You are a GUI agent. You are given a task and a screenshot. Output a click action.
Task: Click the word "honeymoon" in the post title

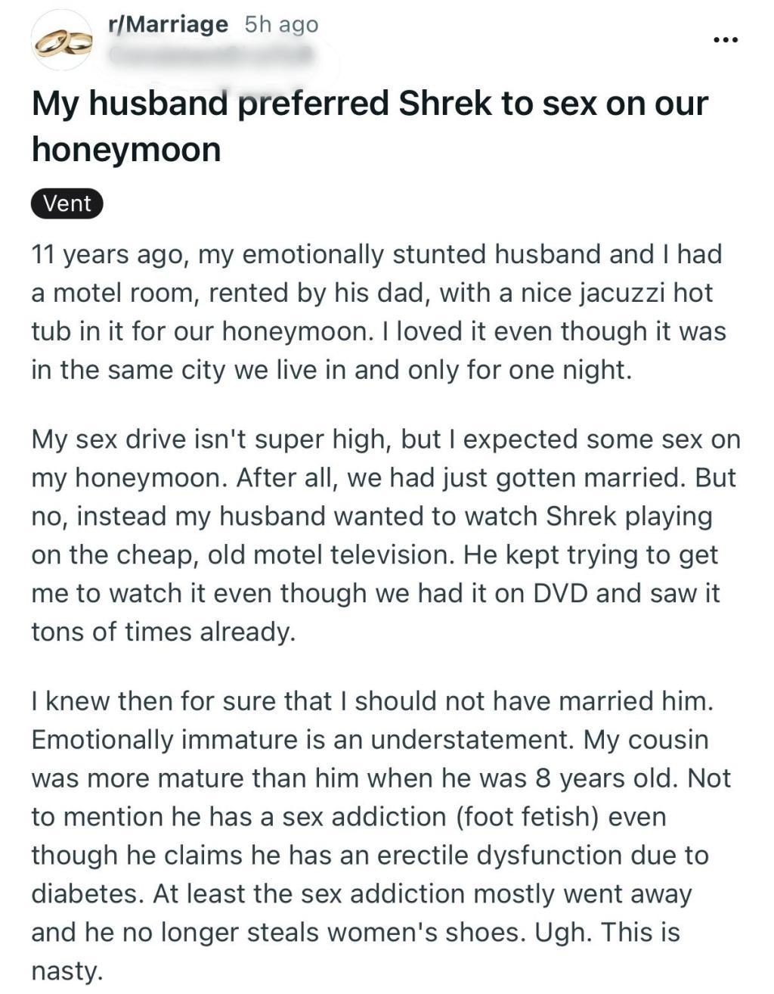126,149
